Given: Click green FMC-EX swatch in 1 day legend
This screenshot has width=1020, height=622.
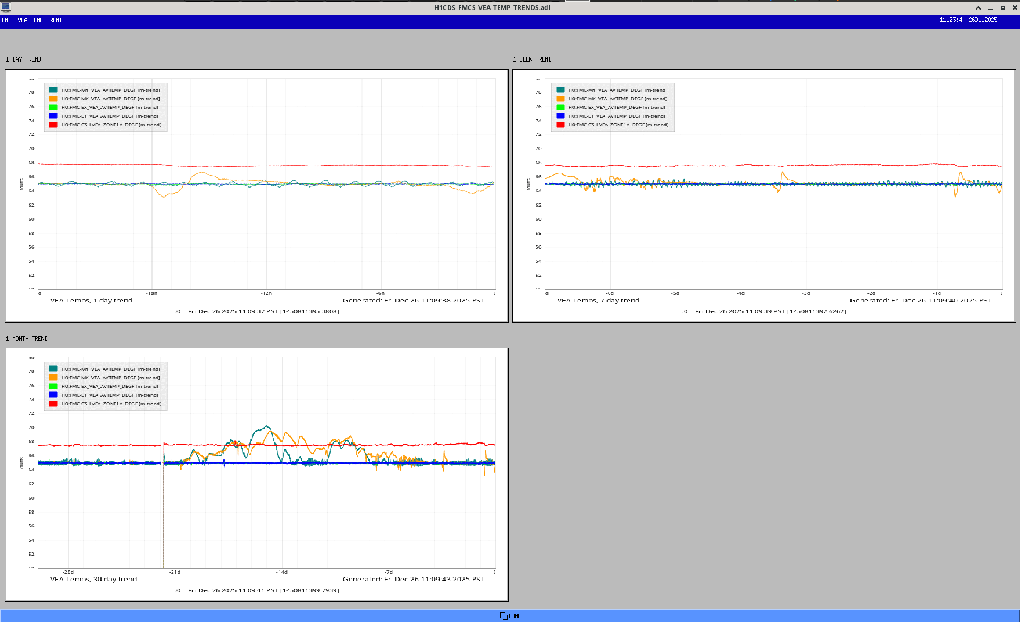Looking at the screenshot, I should [53, 107].
